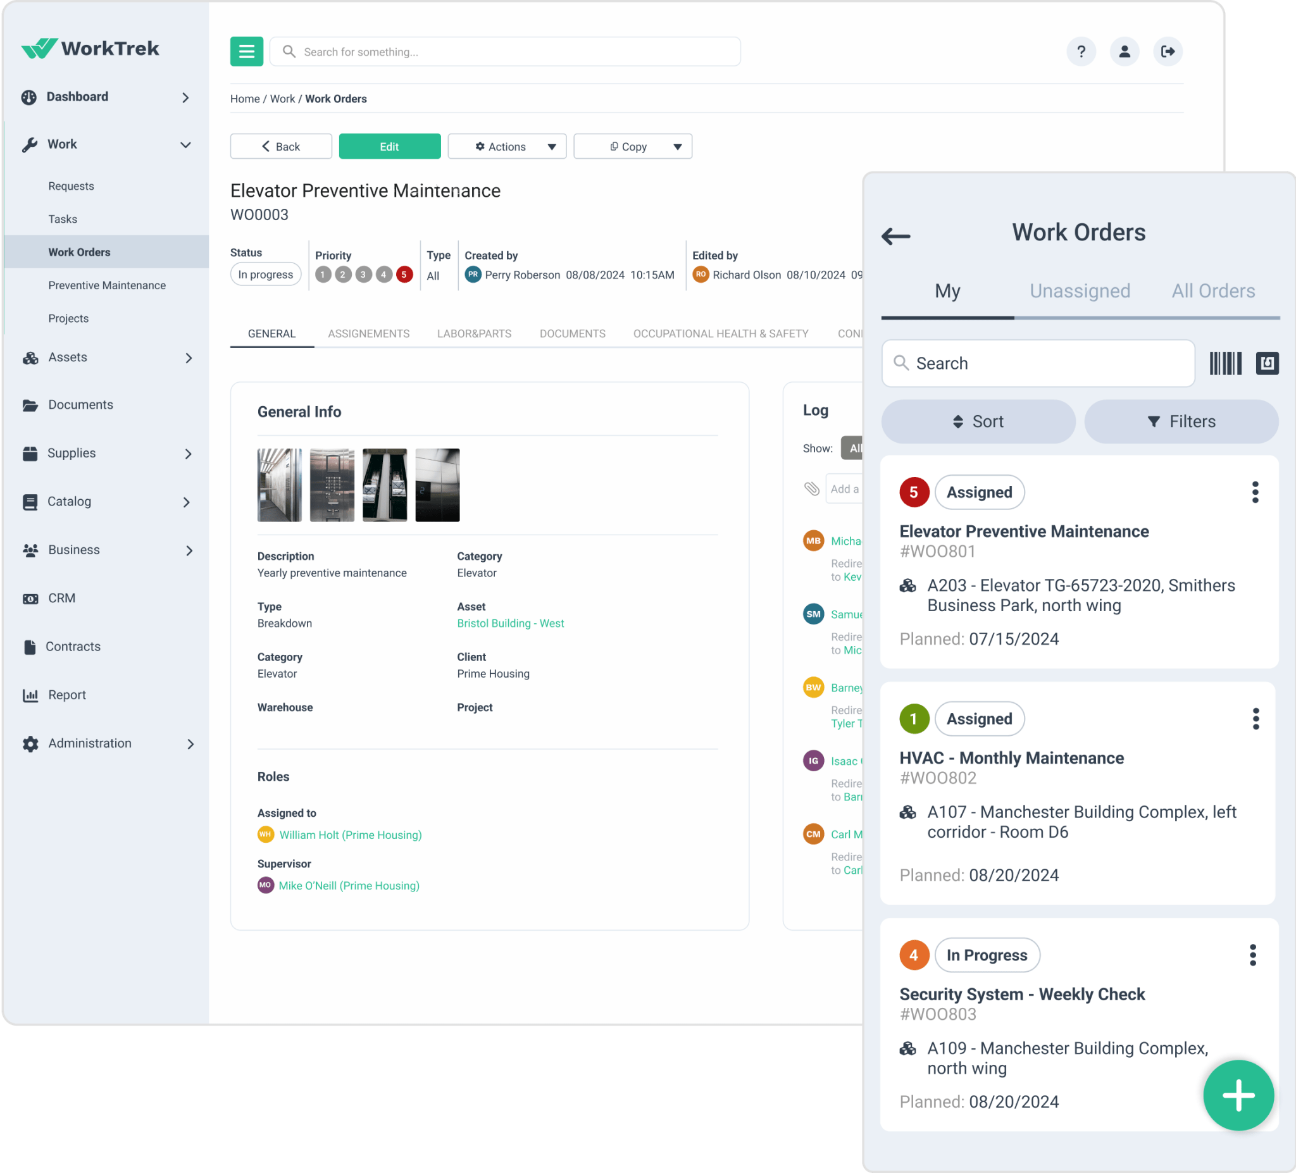Switch to the Unassigned tab

point(1080,290)
